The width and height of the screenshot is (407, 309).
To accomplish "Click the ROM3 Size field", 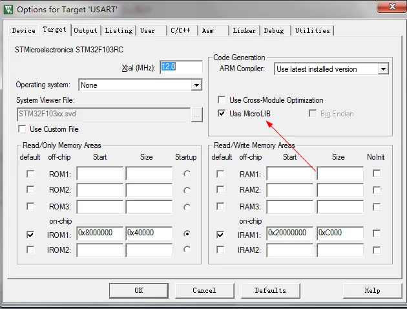I will (x=149, y=207).
